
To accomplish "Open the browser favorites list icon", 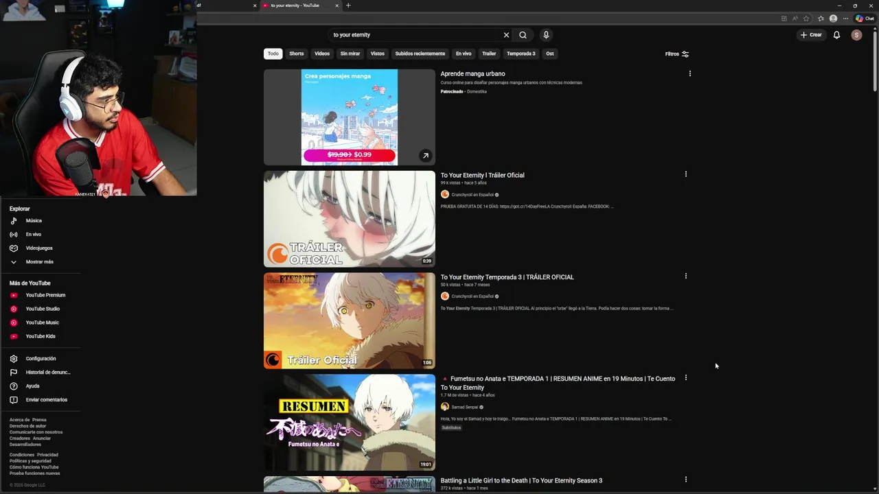I will (821, 19).
